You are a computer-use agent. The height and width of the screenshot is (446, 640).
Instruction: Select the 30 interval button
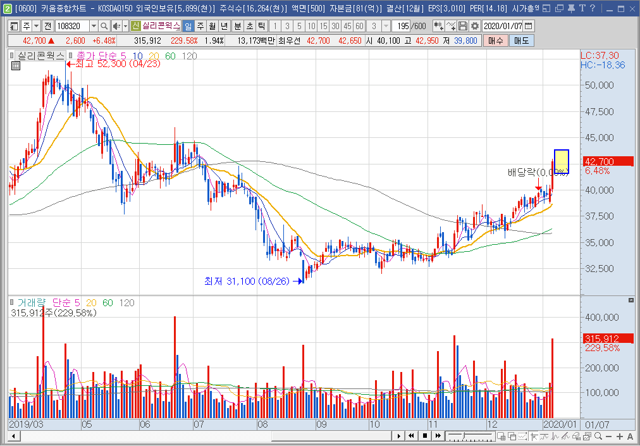click(336, 26)
